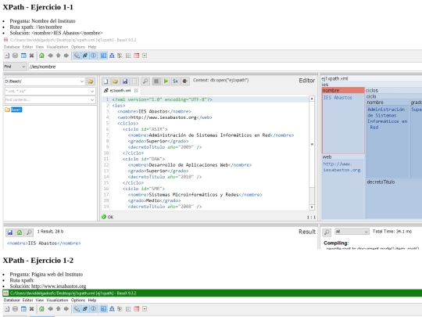This screenshot has width=422, height=317.
Task: Open Visualization menu in first BaseX window
Action: (x=57, y=47)
